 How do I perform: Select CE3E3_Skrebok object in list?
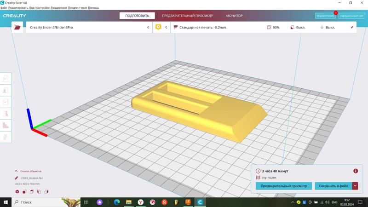coord(32,178)
